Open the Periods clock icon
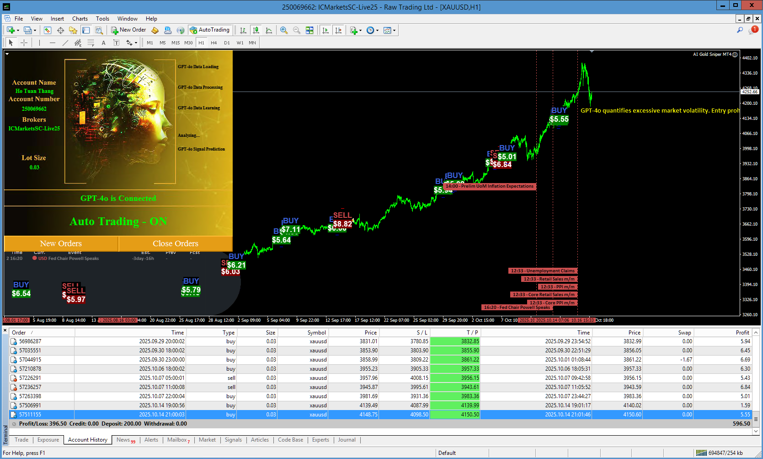 pyautogui.click(x=370, y=30)
